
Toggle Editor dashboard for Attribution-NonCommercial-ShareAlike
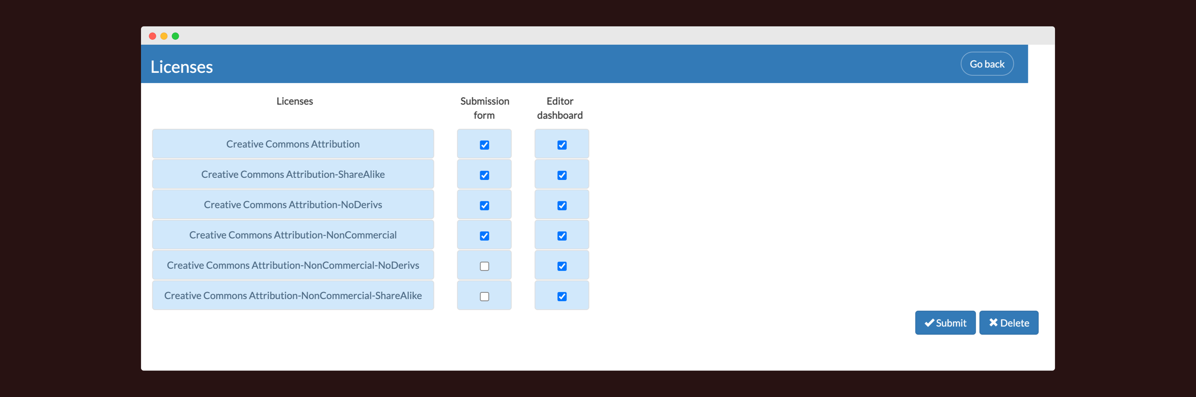click(562, 297)
